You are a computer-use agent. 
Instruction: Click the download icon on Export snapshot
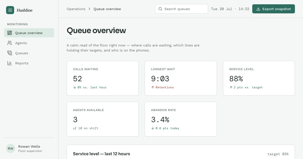coord(258,9)
